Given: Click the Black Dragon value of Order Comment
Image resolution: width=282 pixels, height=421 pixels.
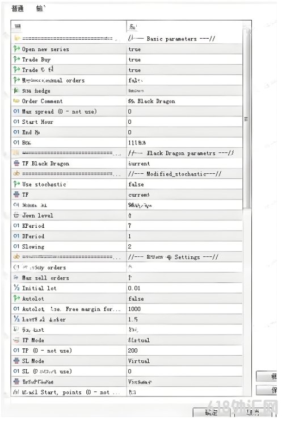Looking at the screenshot, I should point(151,101).
